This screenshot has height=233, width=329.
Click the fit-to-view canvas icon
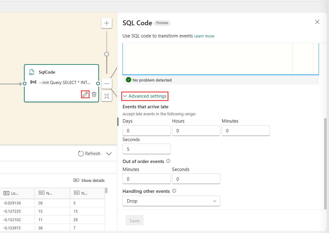point(107,96)
